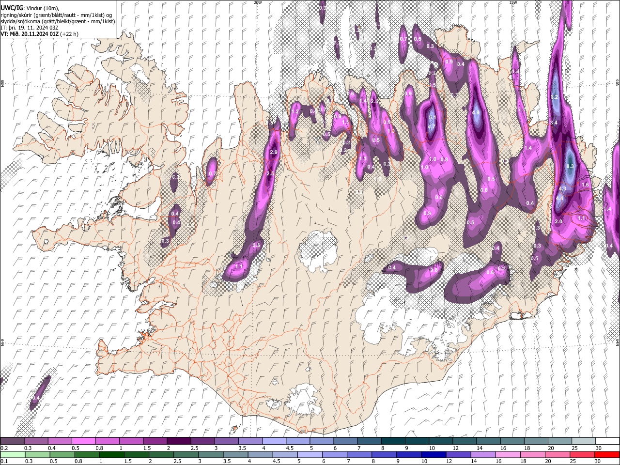
Task: Click the '0.2' label under top legend
Action: tap(4, 448)
